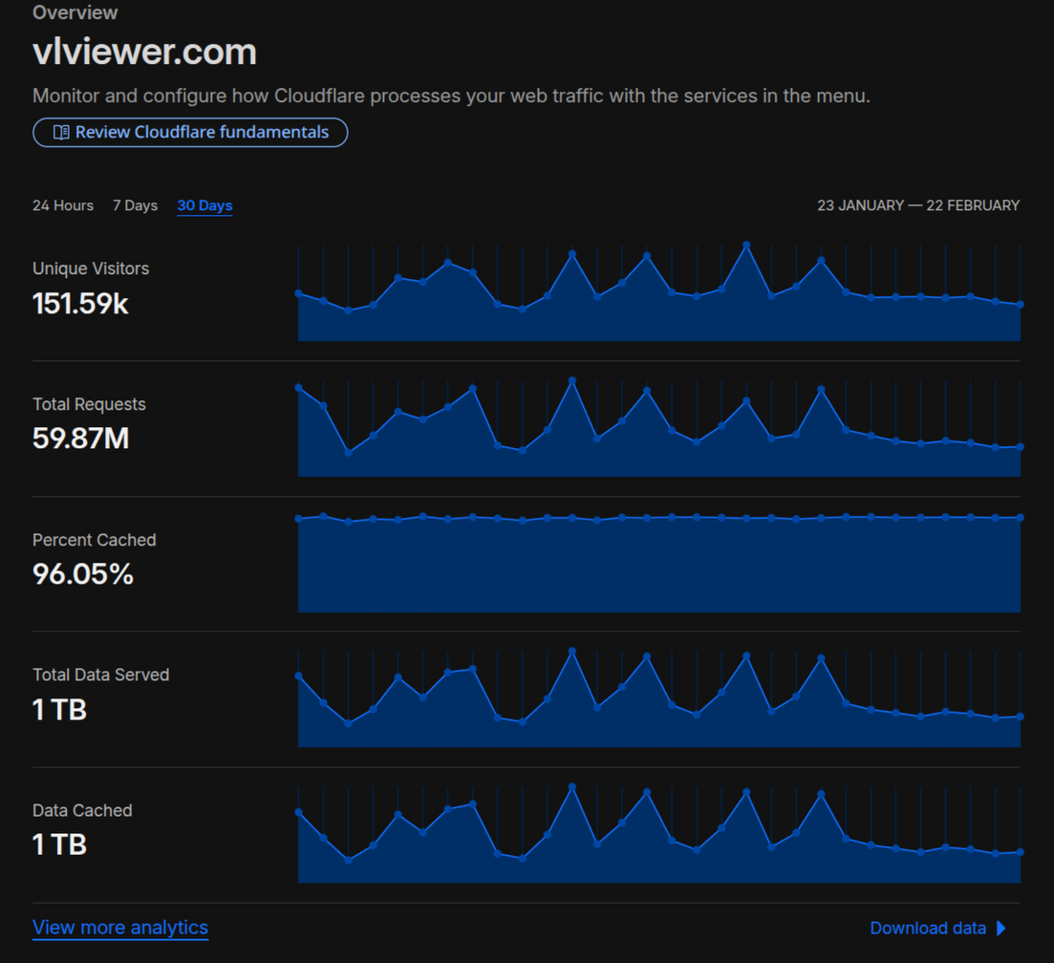
Task: Click the Total Requests 59.87M figure
Action: click(80, 439)
